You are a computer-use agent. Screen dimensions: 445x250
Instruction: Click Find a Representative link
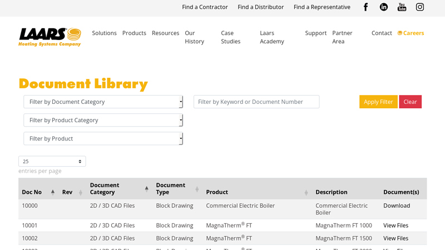(x=322, y=7)
